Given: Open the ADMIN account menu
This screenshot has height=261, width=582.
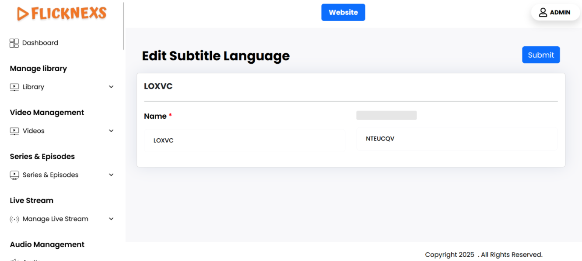Looking at the screenshot, I should (560, 12).
